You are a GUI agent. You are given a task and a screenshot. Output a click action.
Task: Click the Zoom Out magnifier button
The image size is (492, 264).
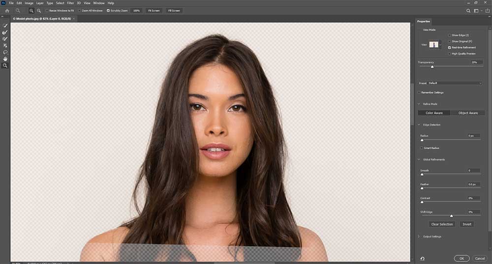point(39,11)
